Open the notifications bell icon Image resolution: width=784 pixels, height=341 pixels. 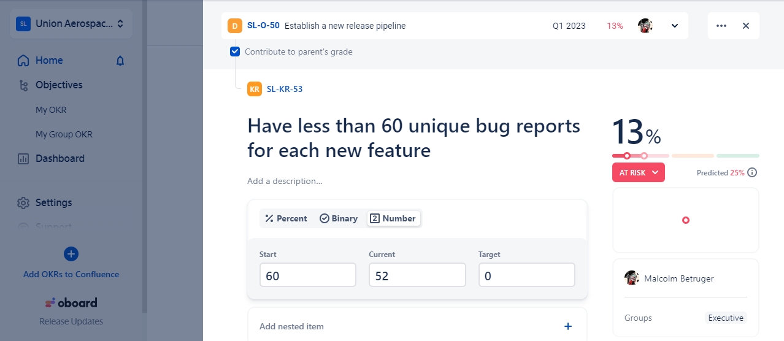point(120,61)
